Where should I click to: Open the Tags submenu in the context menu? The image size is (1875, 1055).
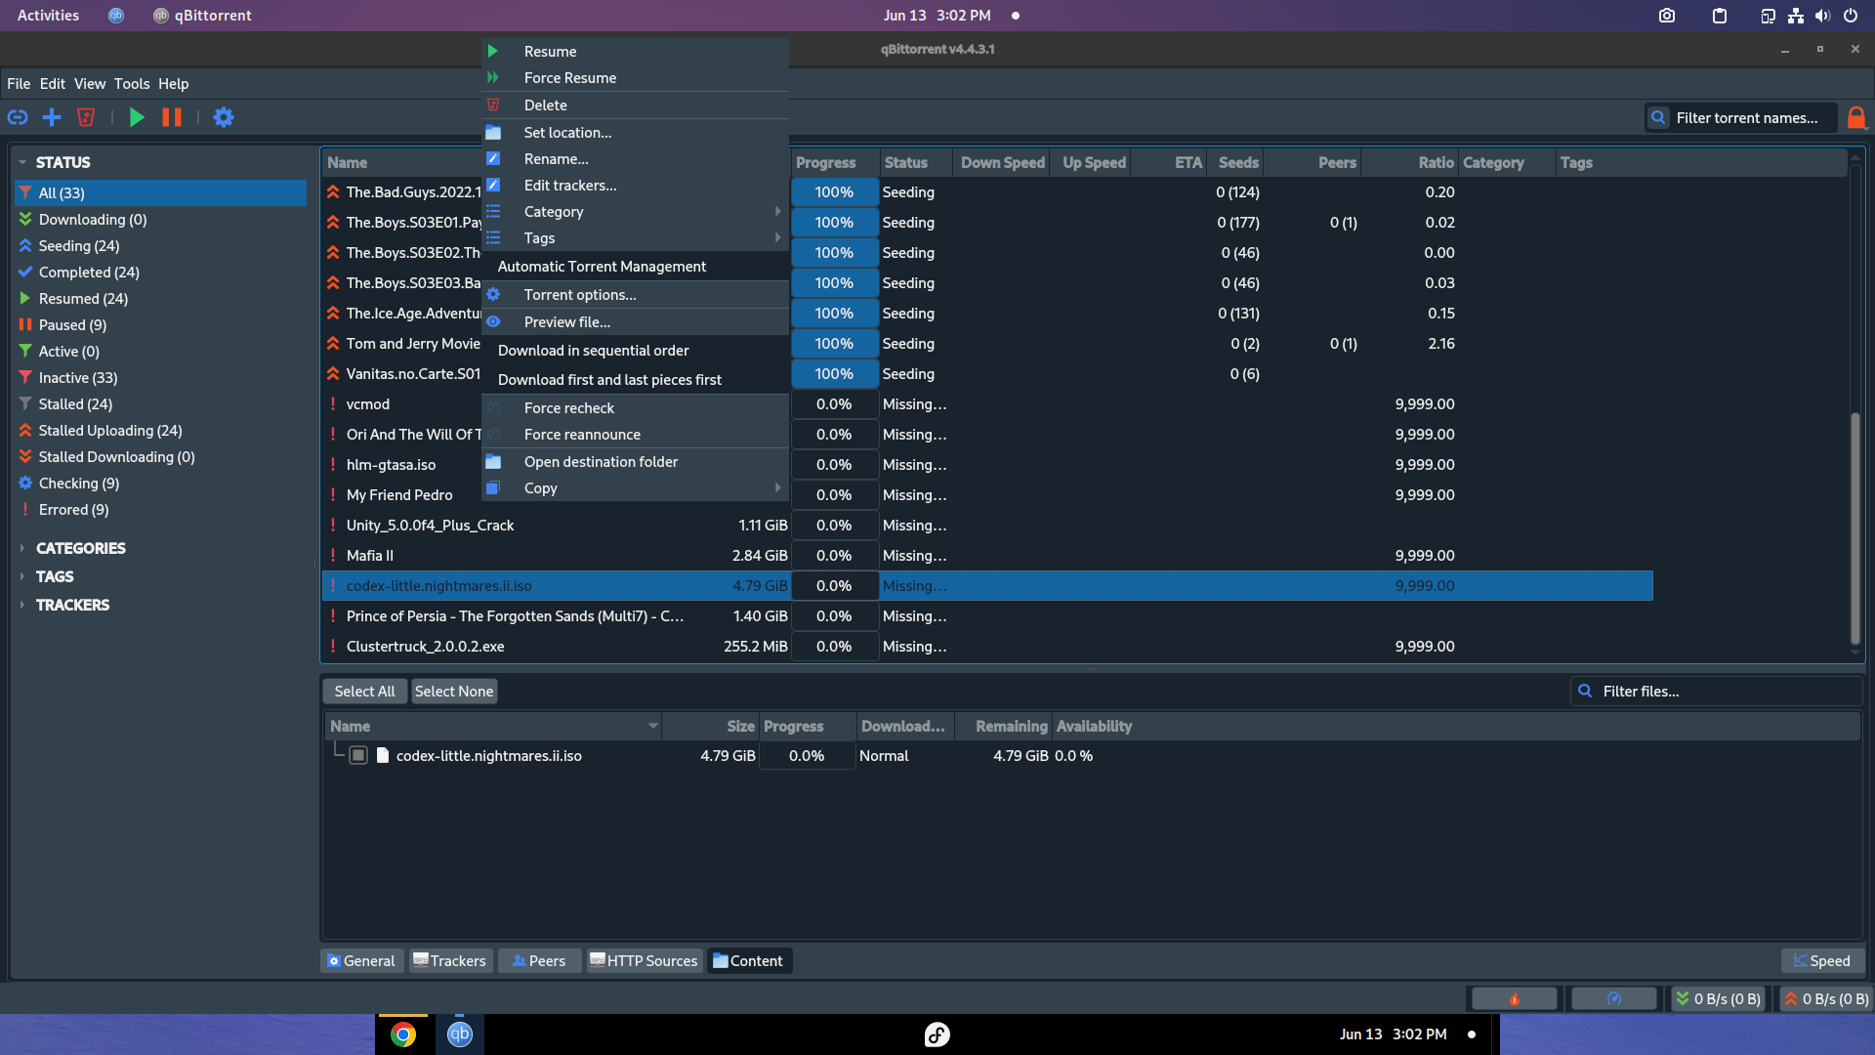pyautogui.click(x=635, y=238)
